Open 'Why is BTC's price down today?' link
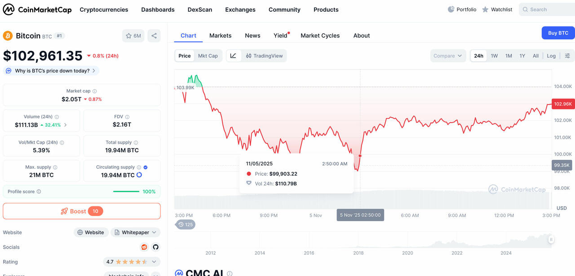Image resolution: width=575 pixels, height=276 pixels. [x=51, y=70]
